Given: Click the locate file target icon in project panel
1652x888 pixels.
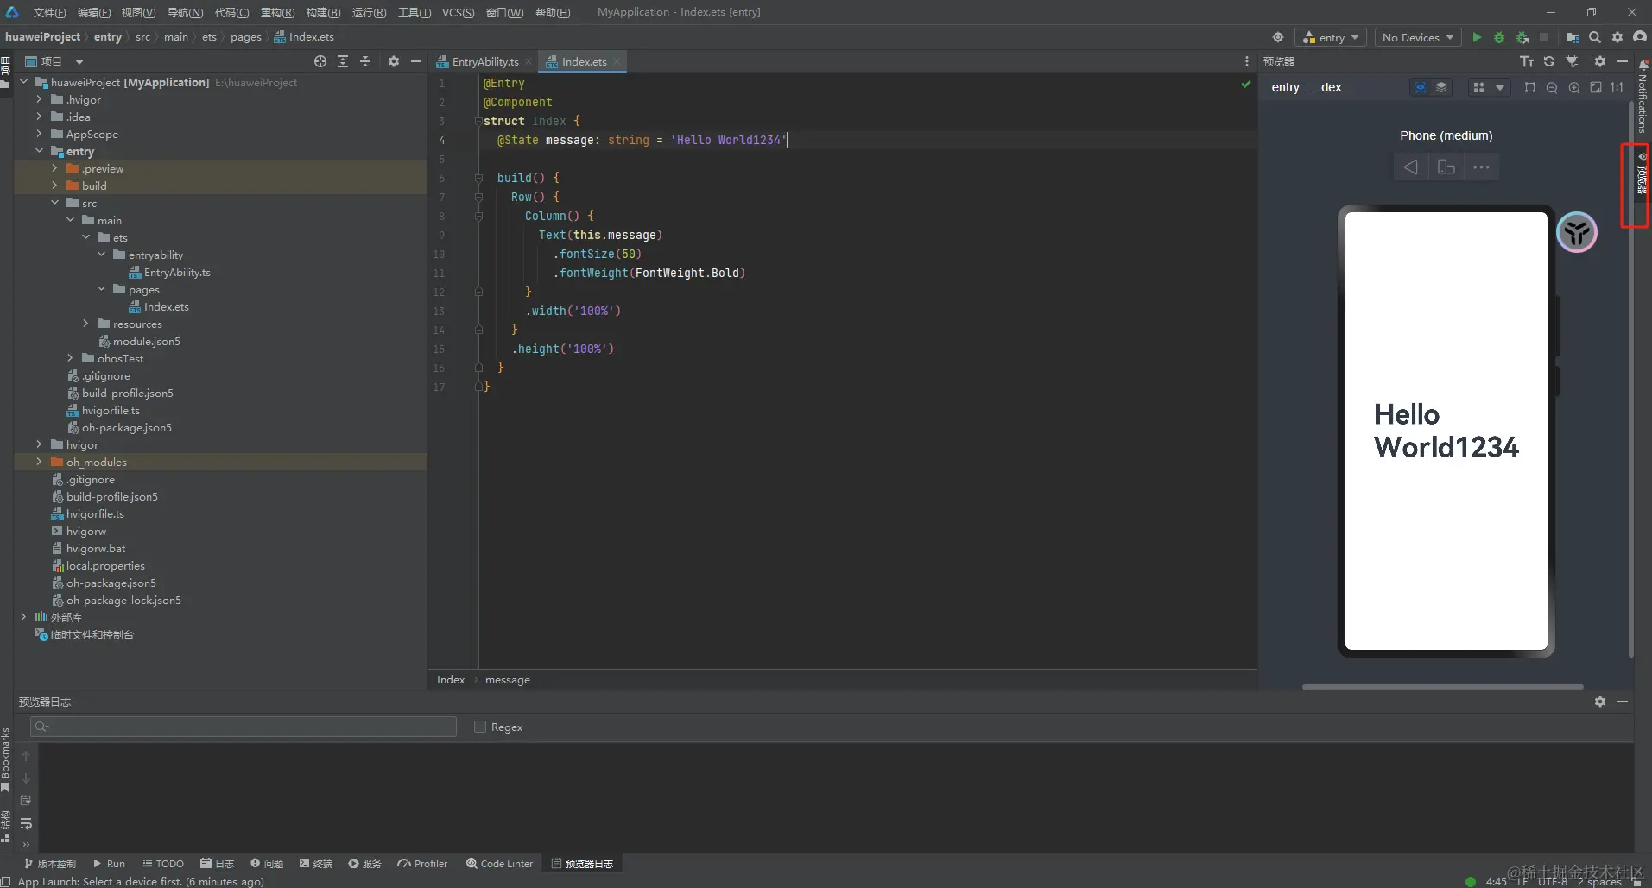Looking at the screenshot, I should 320,61.
